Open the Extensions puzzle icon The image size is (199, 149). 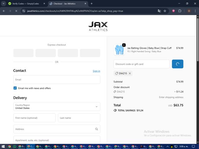(x=180, y=11)
